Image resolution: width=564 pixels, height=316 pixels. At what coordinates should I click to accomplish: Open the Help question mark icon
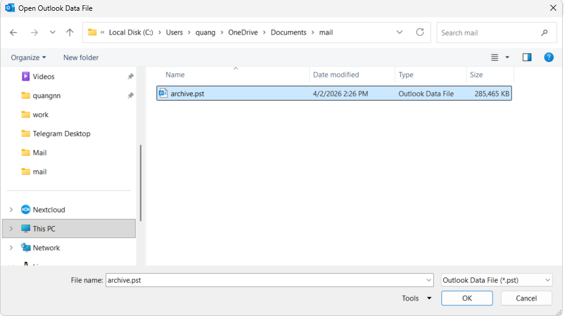549,57
